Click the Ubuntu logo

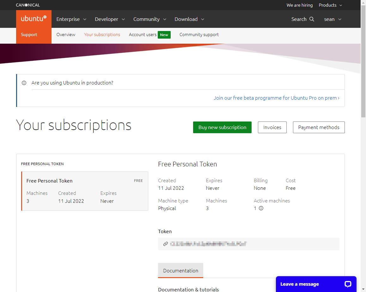point(34,19)
